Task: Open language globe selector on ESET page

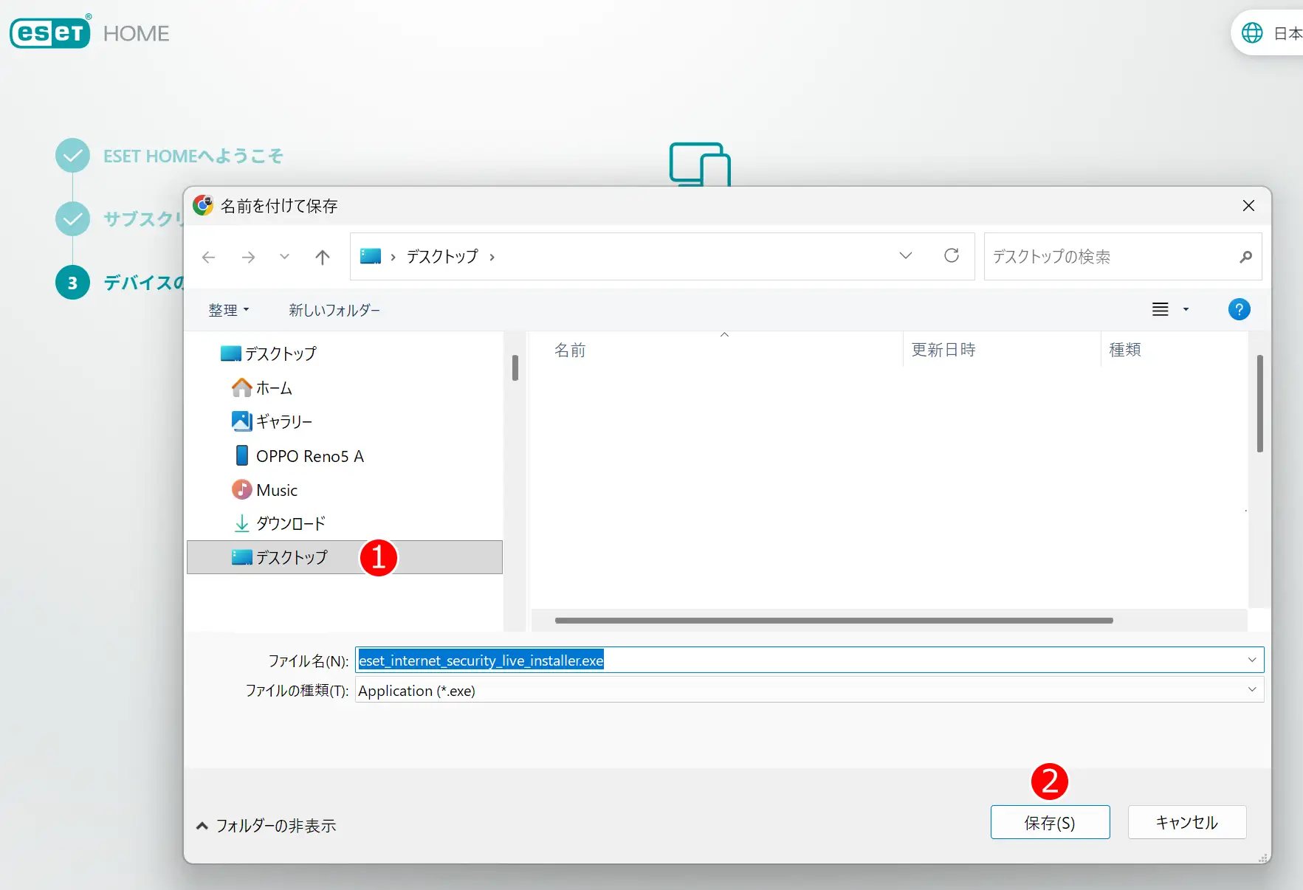Action: [x=1252, y=32]
